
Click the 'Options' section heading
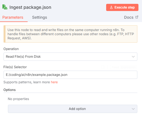(10, 90)
